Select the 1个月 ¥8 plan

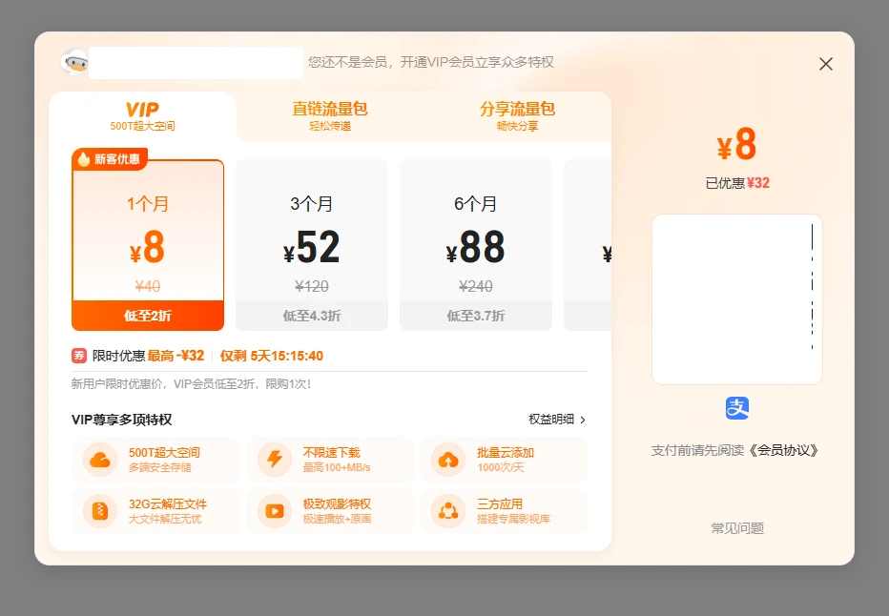tap(147, 238)
